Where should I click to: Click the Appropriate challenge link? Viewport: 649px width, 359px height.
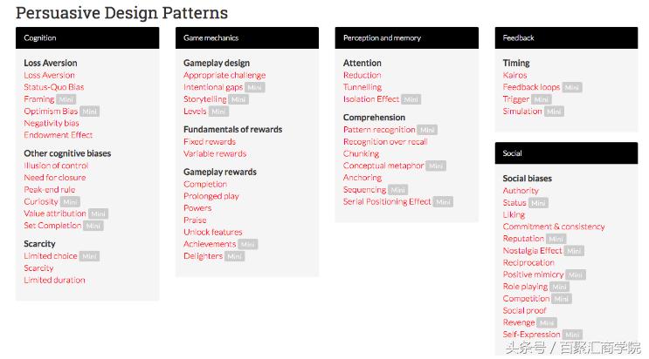tap(224, 76)
